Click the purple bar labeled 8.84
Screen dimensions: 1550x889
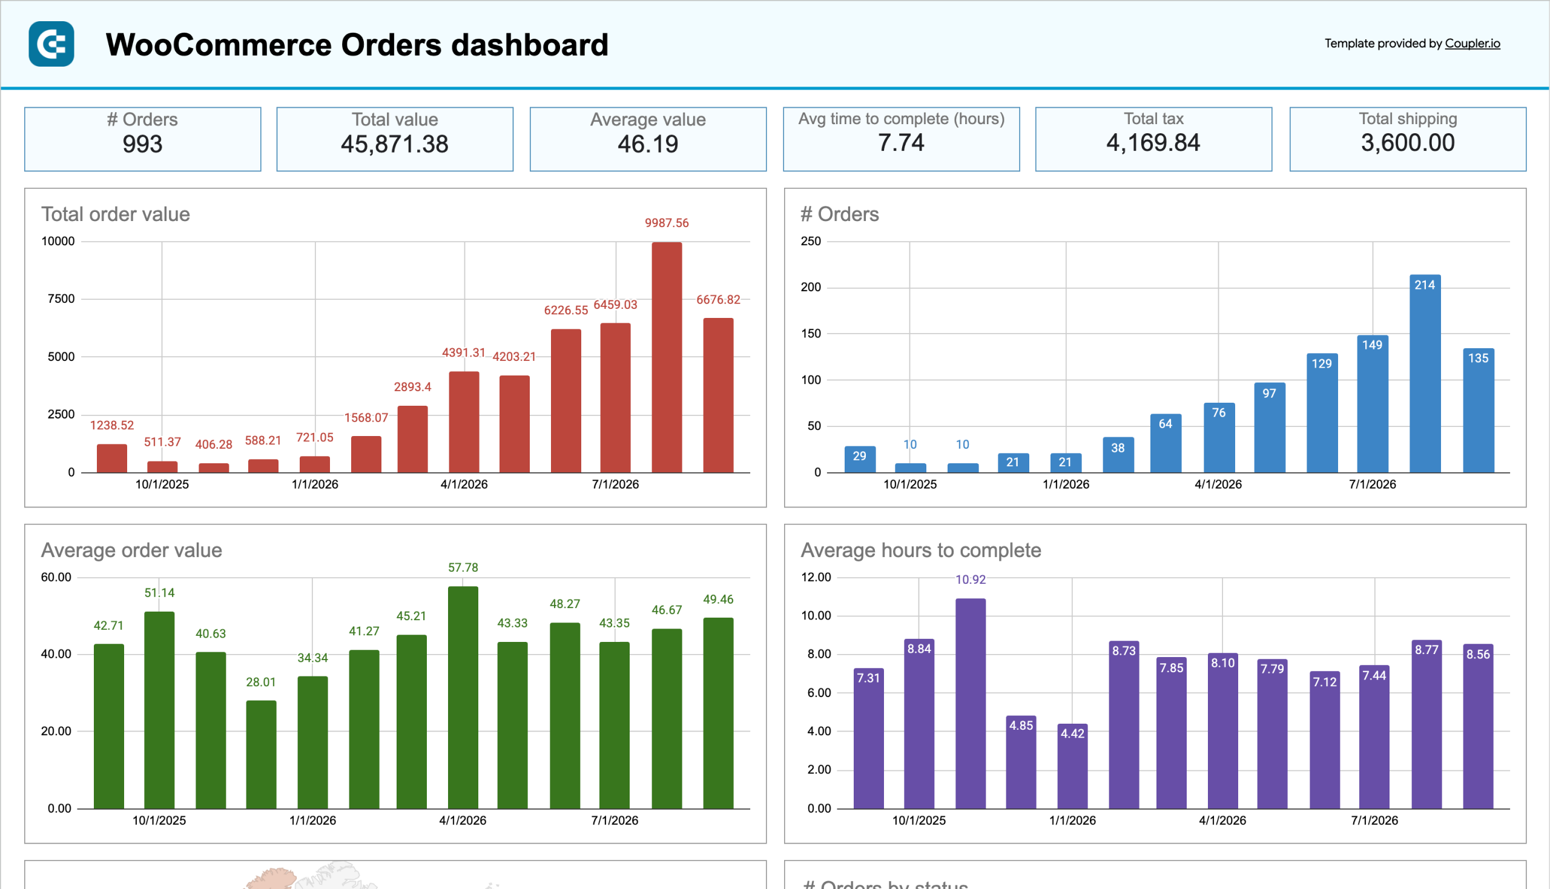point(918,724)
